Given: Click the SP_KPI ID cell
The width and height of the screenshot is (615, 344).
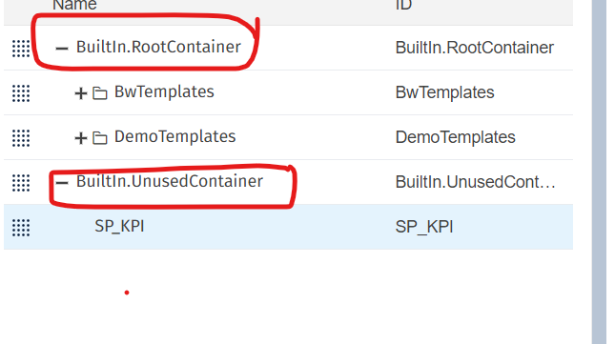Looking at the screenshot, I should tap(424, 227).
